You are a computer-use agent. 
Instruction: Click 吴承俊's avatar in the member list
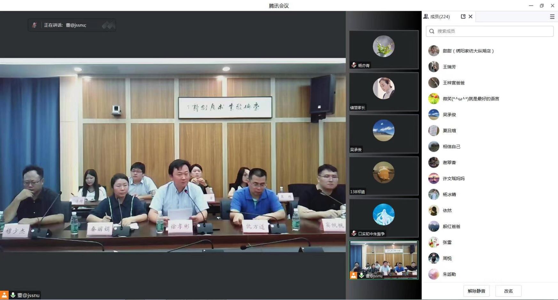(434, 115)
